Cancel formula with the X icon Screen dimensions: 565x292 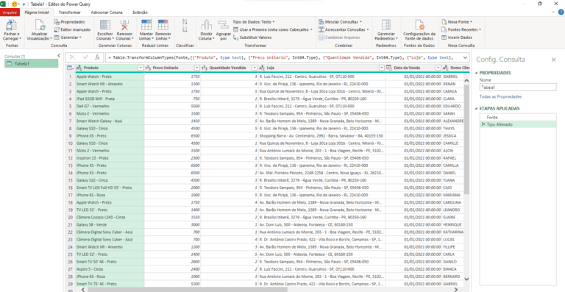point(72,57)
